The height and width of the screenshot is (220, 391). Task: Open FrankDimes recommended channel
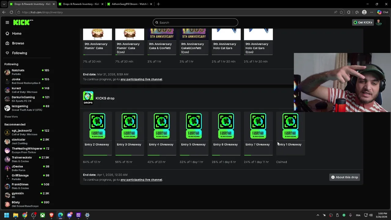coord(27,186)
